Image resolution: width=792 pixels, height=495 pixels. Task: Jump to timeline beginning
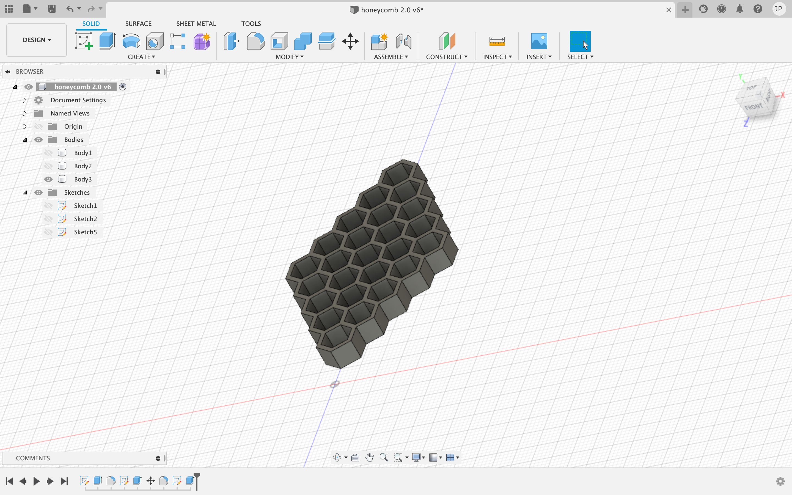pos(9,481)
